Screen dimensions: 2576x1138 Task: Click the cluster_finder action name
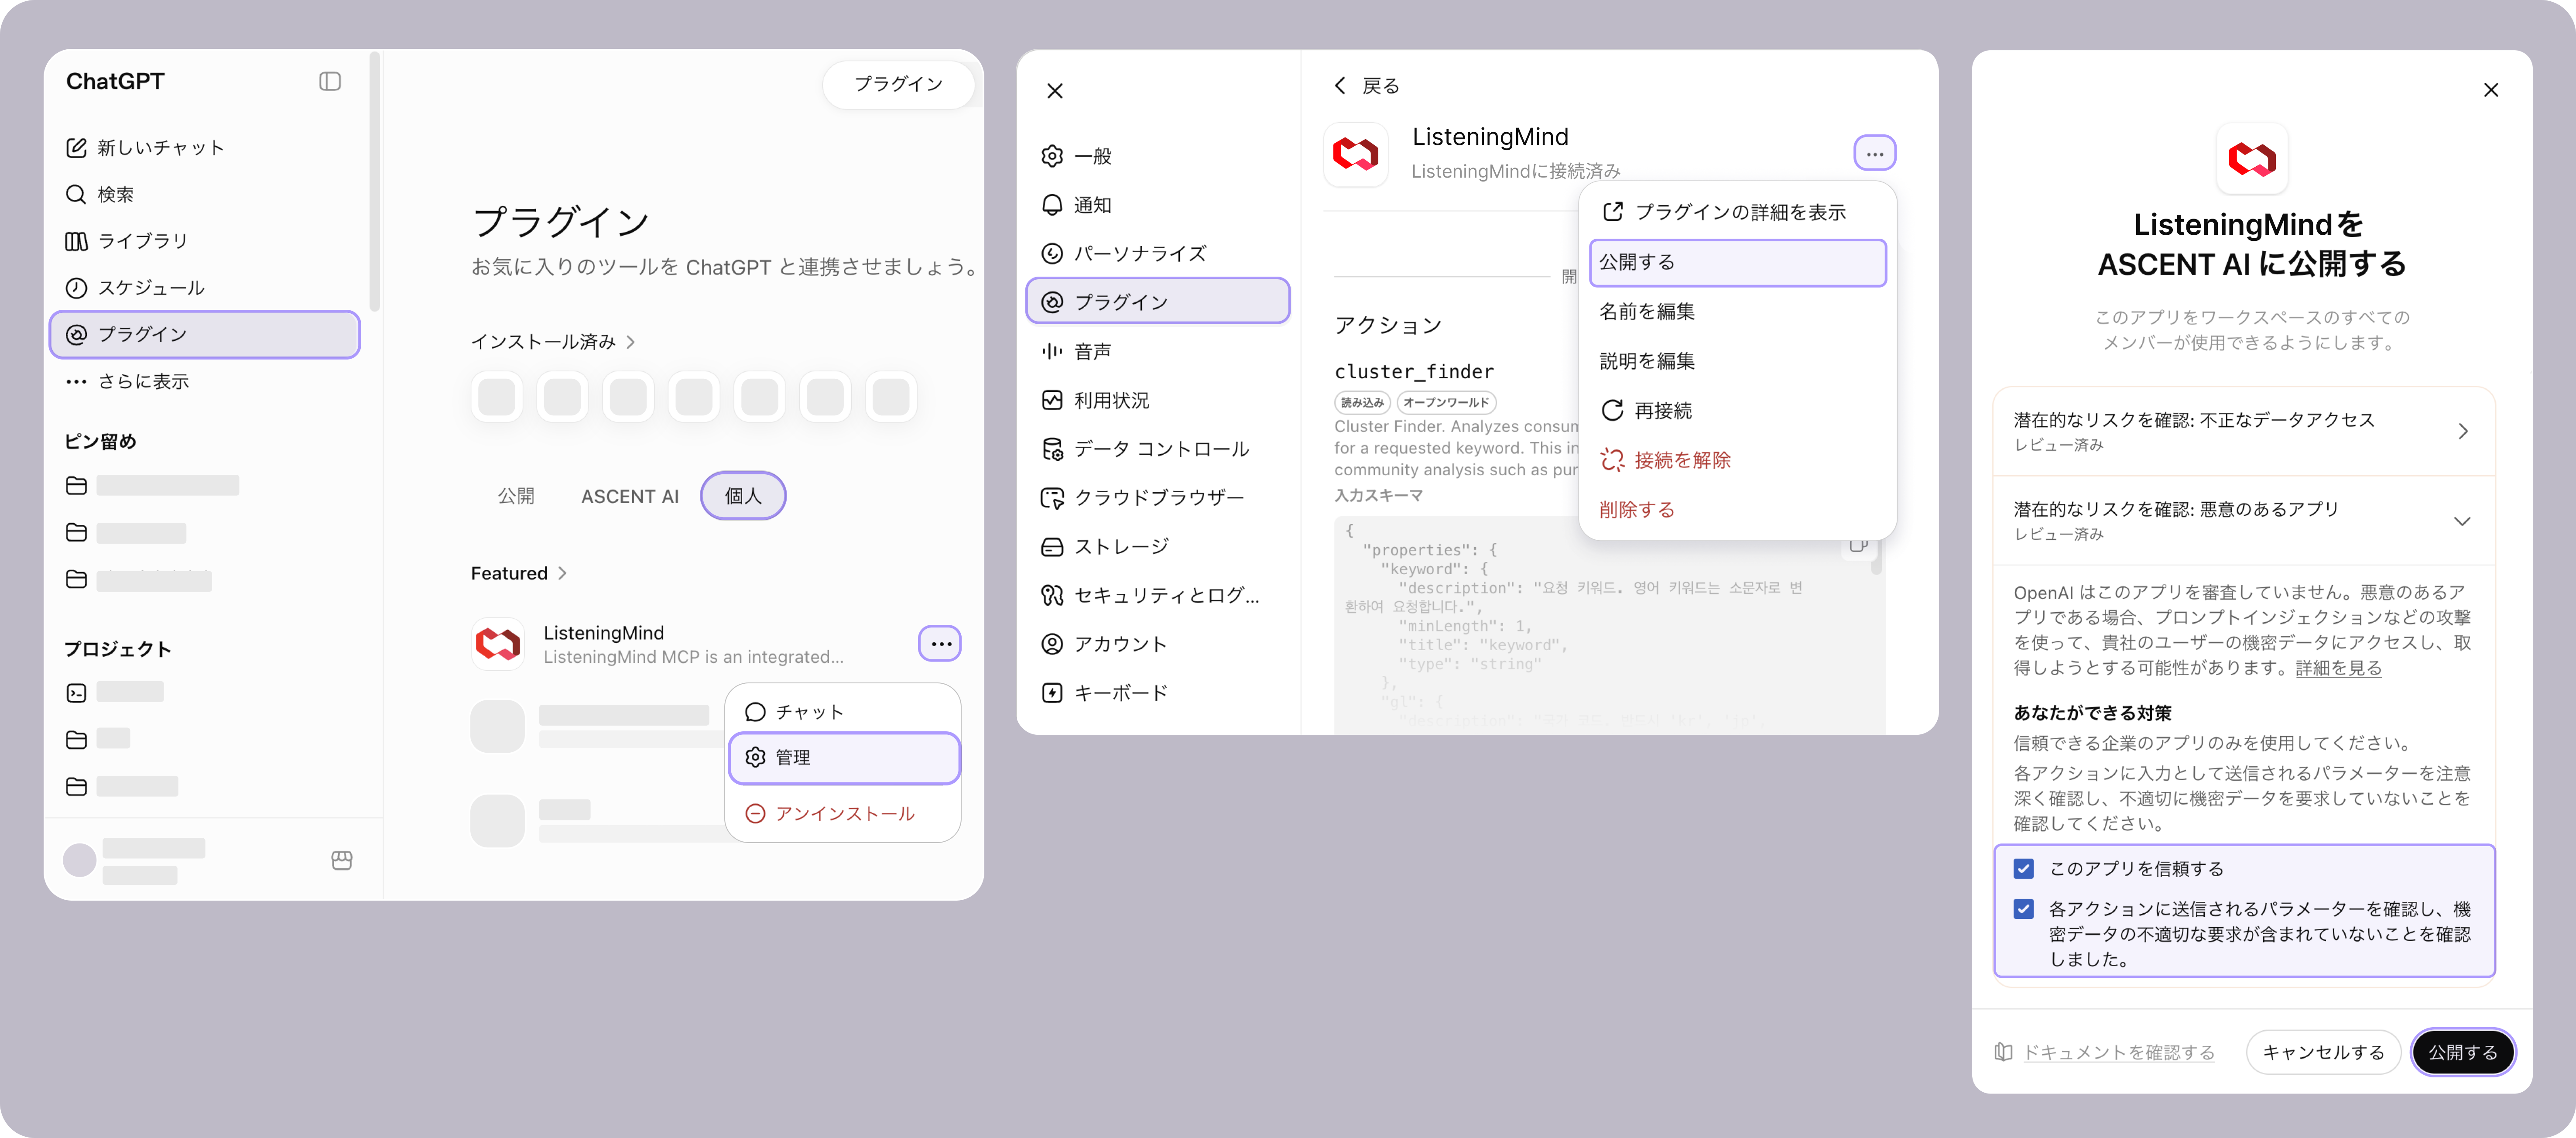1414,372
